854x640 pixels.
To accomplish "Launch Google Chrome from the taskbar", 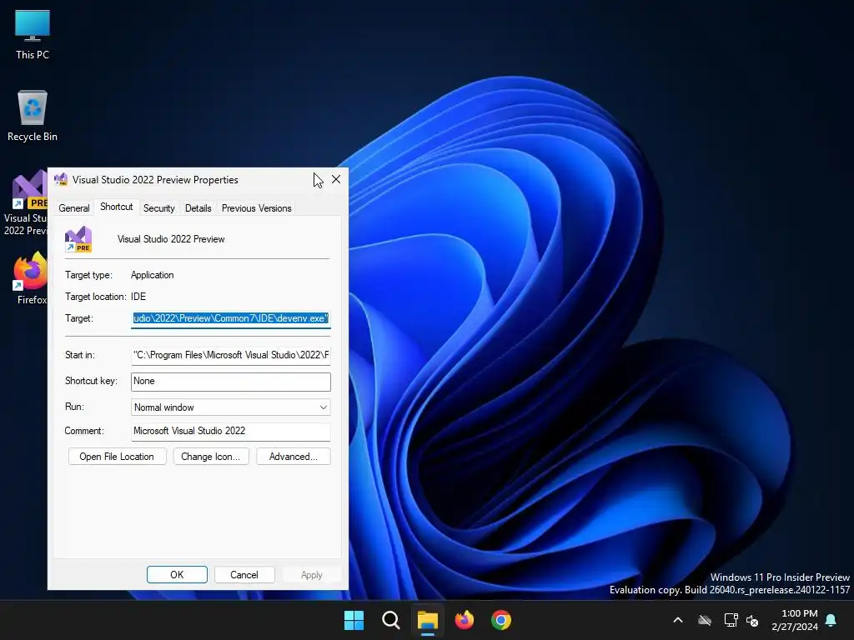I will pos(501,620).
